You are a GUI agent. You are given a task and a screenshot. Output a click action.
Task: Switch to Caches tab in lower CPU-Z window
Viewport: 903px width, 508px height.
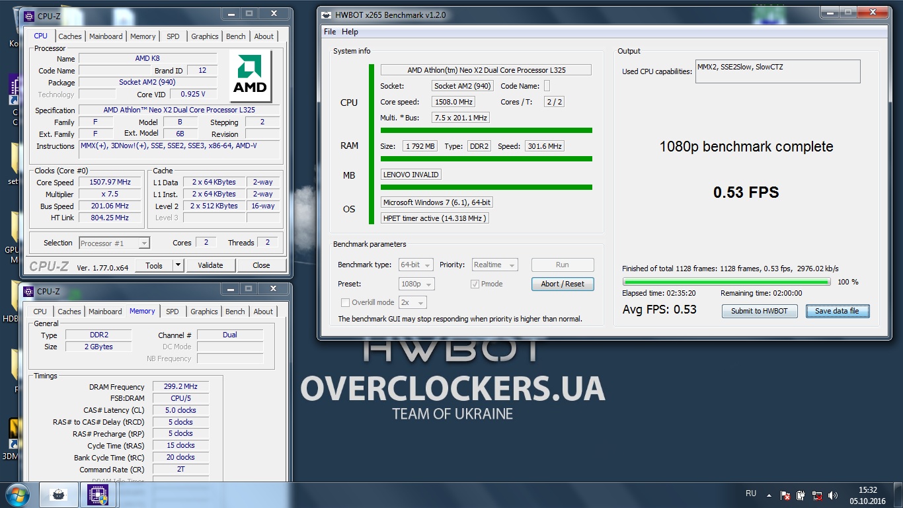pyautogui.click(x=69, y=312)
